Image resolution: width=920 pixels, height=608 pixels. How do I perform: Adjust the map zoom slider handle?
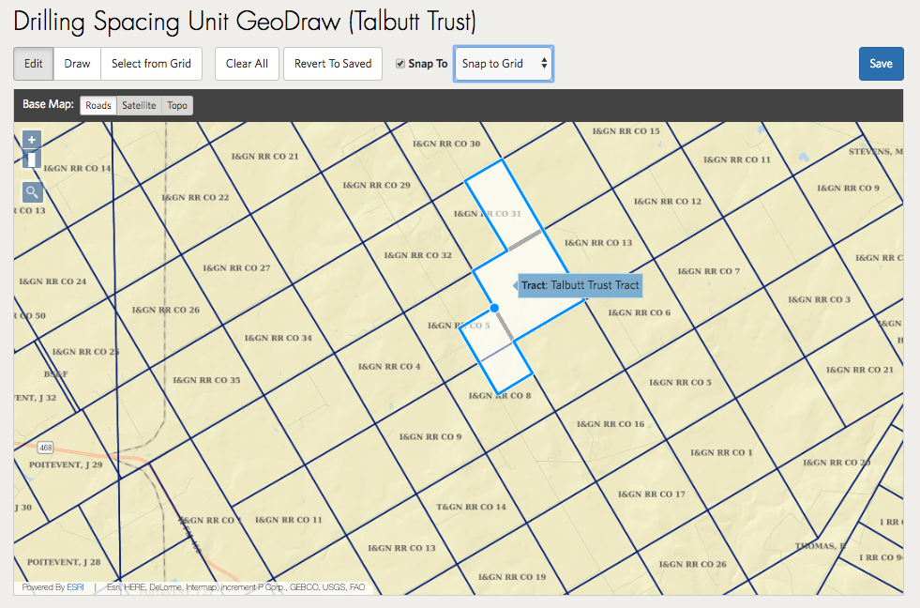[32, 160]
